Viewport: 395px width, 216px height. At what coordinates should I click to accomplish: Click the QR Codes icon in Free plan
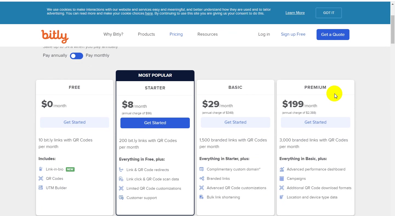pos(41,178)
